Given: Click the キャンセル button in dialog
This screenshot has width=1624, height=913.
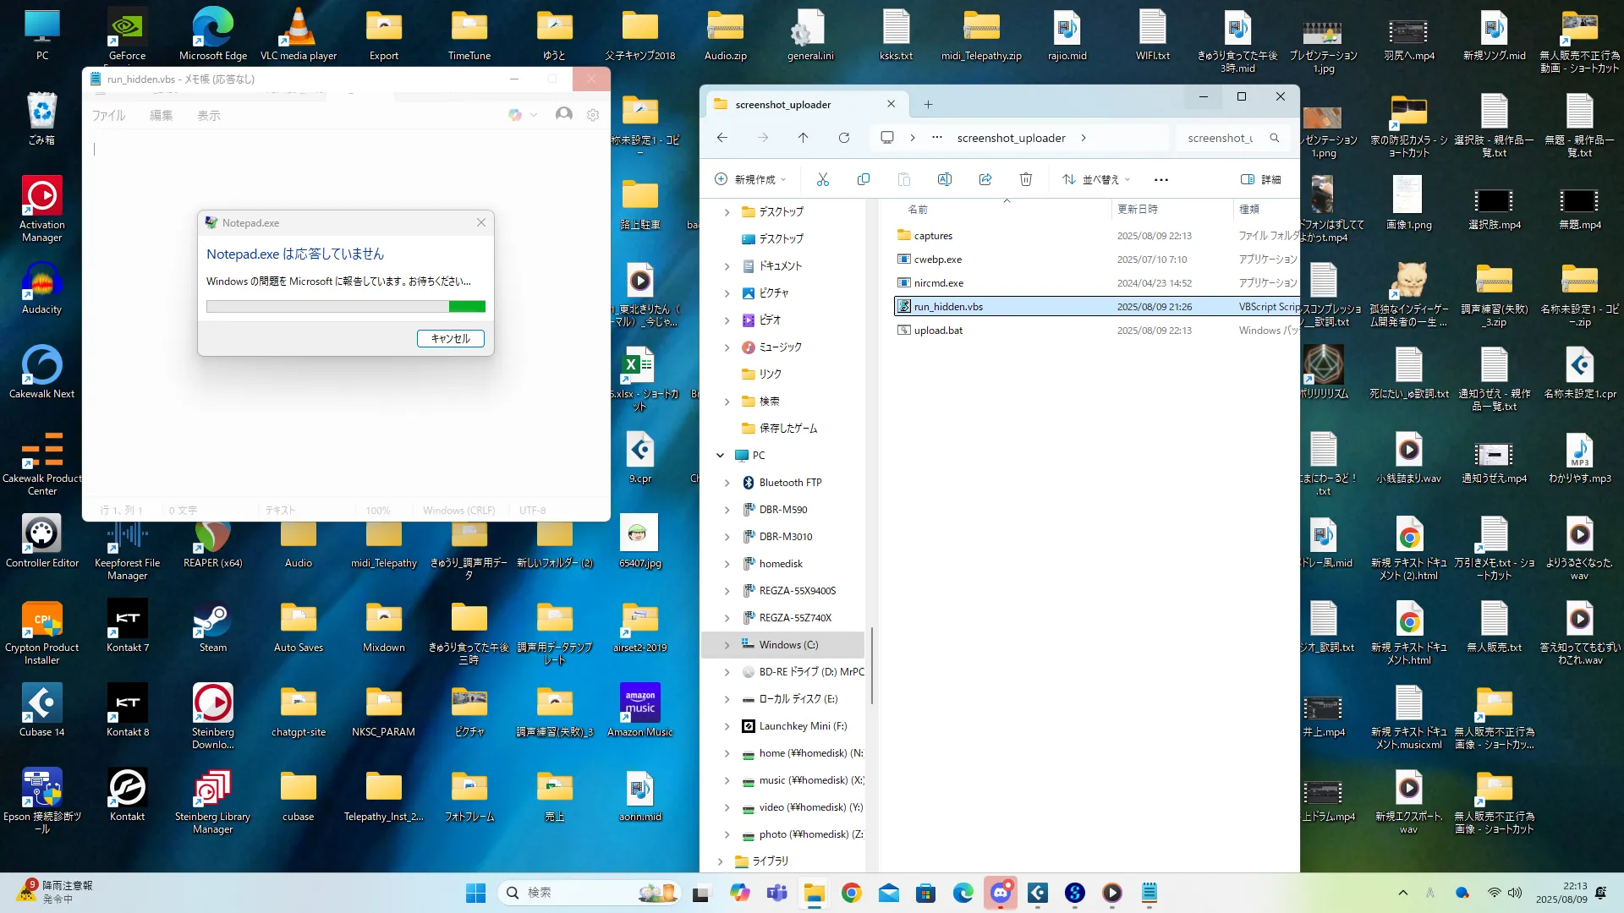Looking at the screenshot, I should [x=450, y=338].
